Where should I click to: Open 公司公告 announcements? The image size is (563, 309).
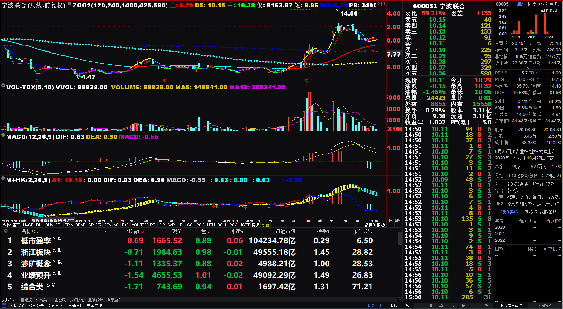[36, 306]
